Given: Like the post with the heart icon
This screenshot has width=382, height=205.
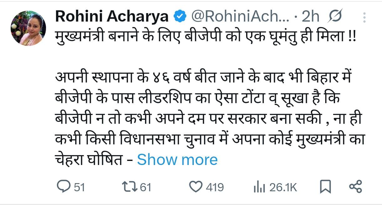Looking at the screenshot, I should click(x=197, y=187).
